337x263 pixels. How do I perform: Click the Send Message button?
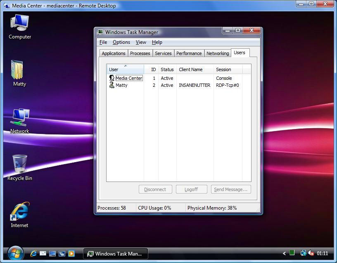pyautogui.click(x=231, y=189)
